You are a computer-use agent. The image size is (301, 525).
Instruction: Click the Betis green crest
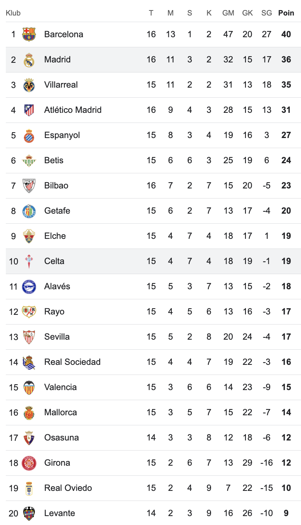[29, 161]
